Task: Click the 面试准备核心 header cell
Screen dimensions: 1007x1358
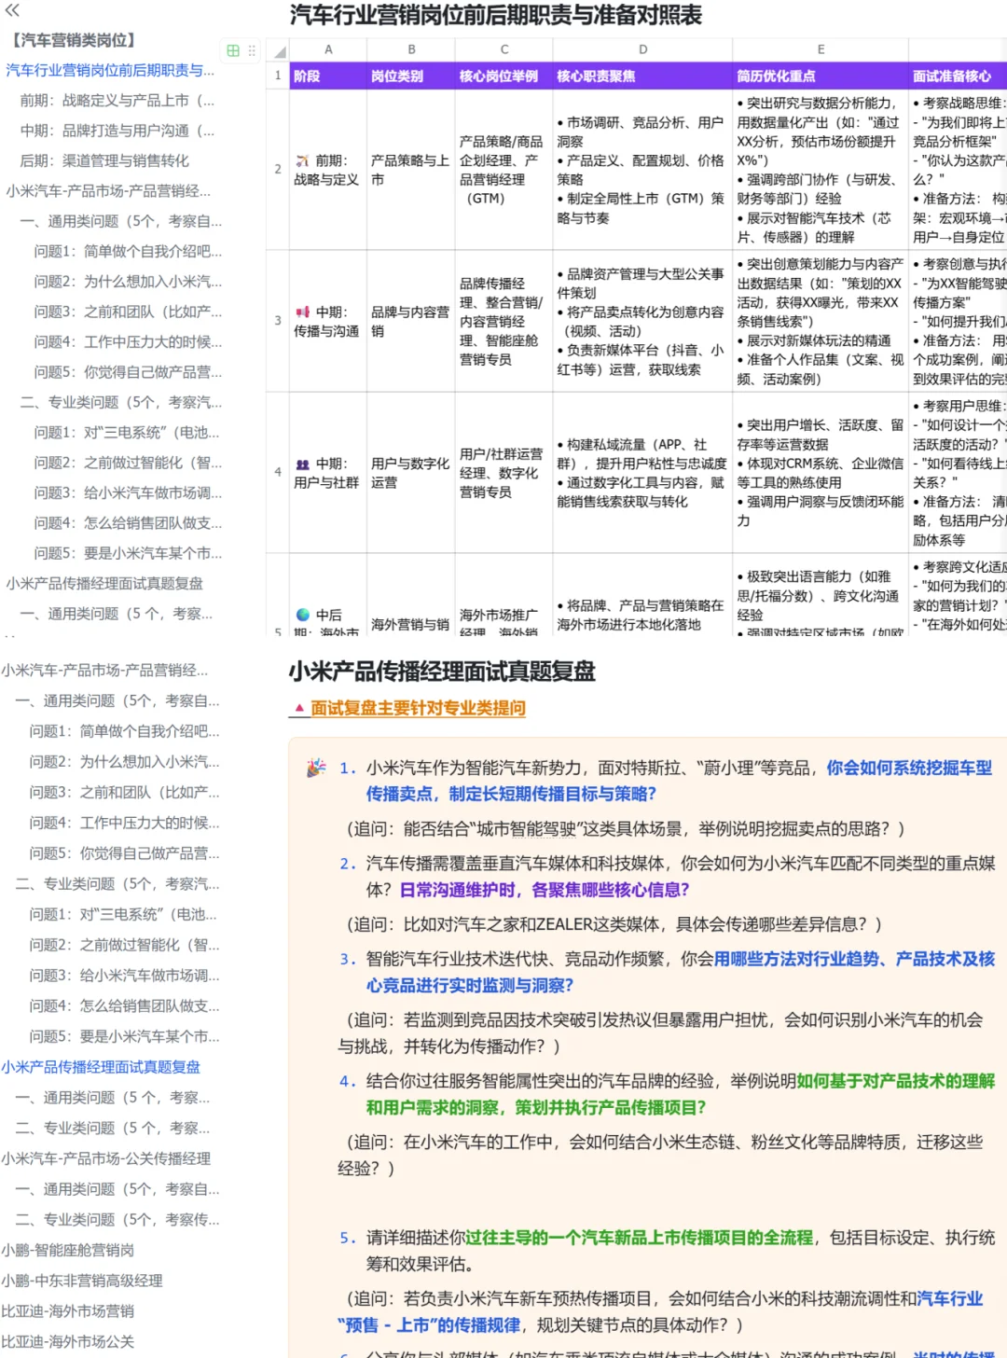Action: 958,76
